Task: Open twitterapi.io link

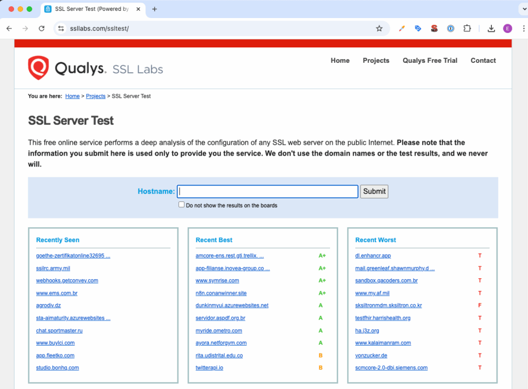Action: point(209,368)
